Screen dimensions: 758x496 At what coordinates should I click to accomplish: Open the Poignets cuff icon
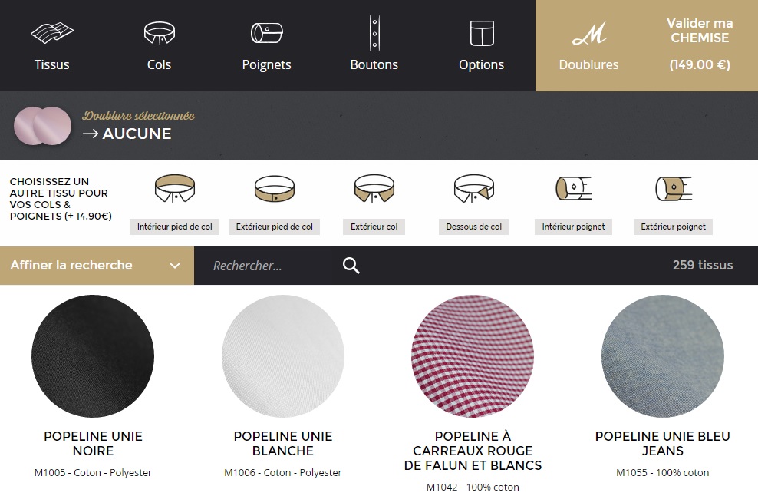pyautogui.click(x=266, y=34)
